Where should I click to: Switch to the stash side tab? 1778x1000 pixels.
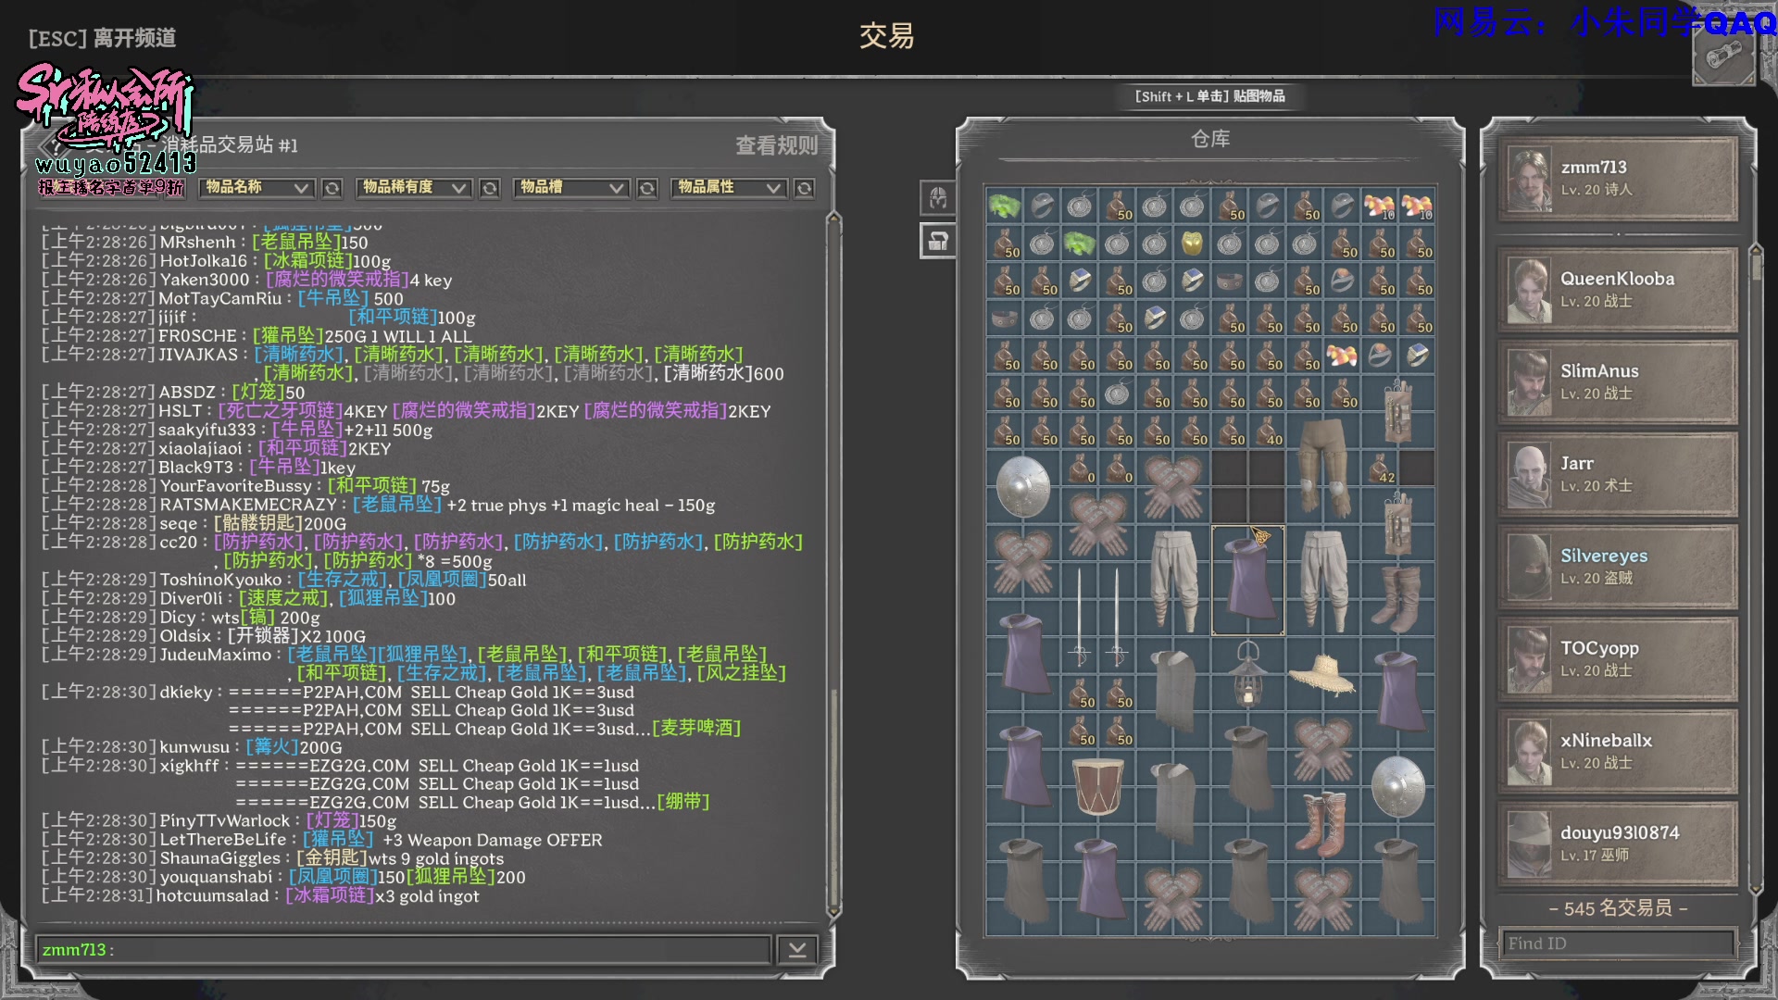tap(937, 242)
